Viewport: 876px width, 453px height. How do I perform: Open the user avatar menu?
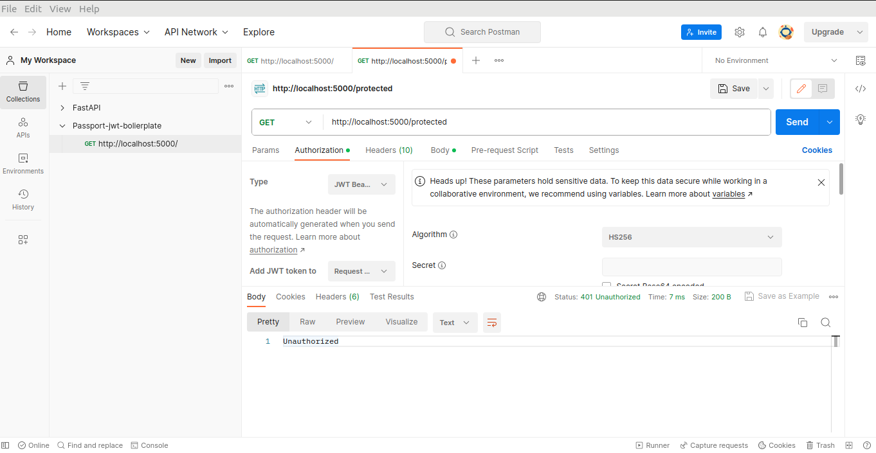coord(786,32)
